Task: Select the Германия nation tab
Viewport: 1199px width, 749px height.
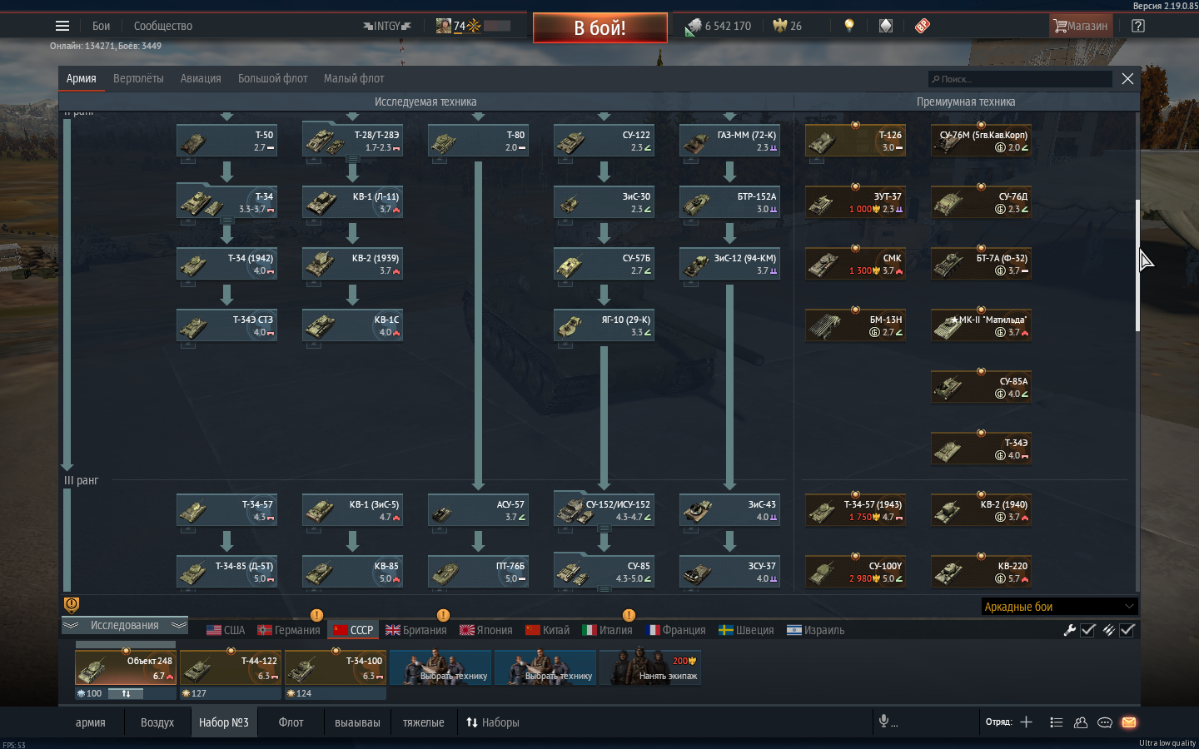Action: (289, 630)
